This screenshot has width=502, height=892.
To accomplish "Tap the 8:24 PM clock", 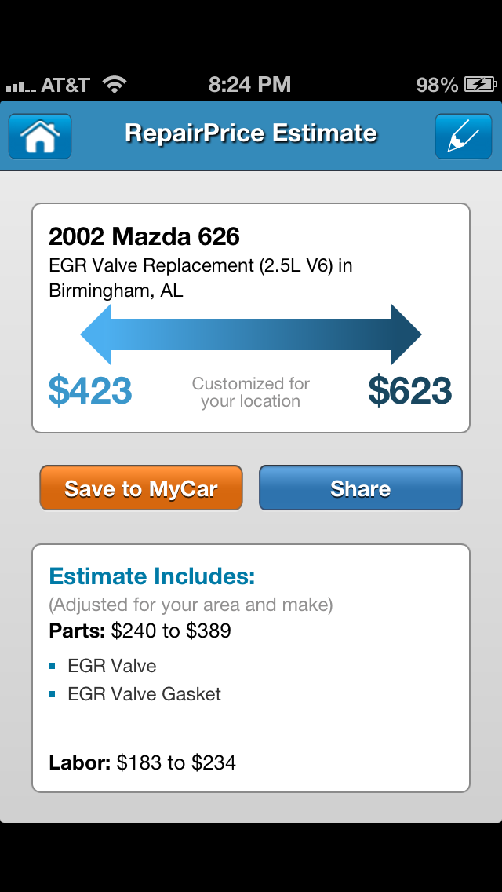I will tap(249, 85).
